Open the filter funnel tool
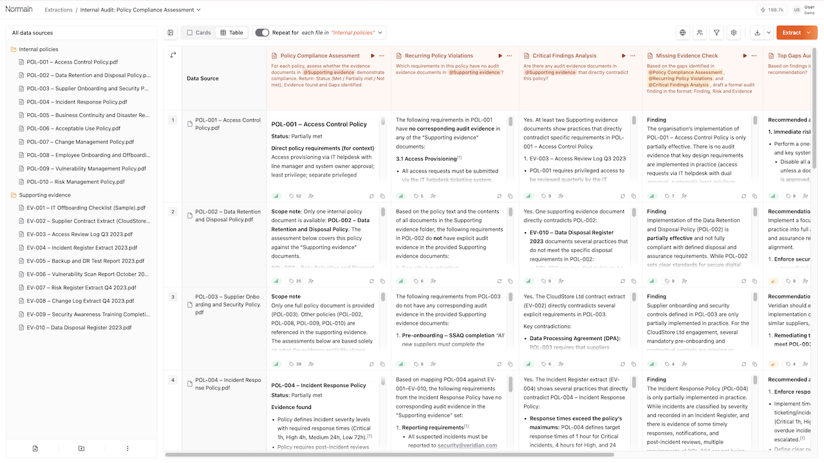Screen dimensions: 824x463 [716, 32]
